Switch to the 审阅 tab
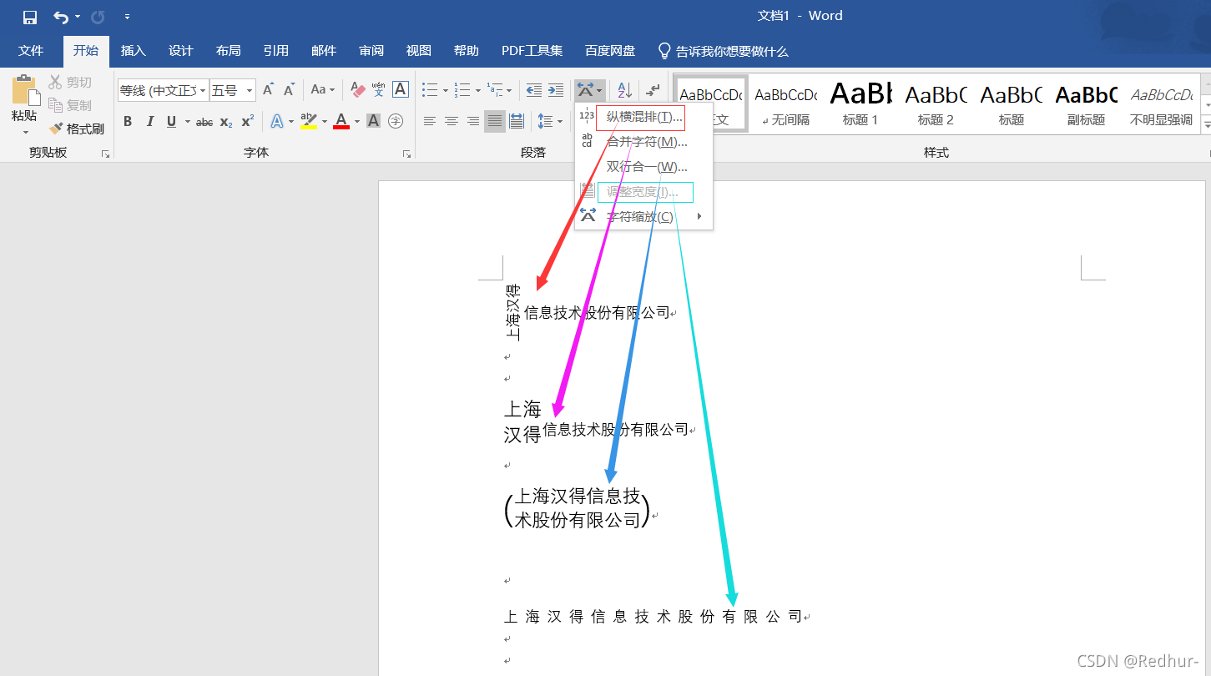1211x676 pixels. [x=371, y=51]
